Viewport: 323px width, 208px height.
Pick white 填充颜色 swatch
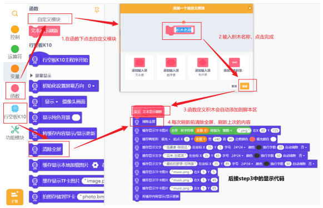pyautogui.click(x=273, y=139)
